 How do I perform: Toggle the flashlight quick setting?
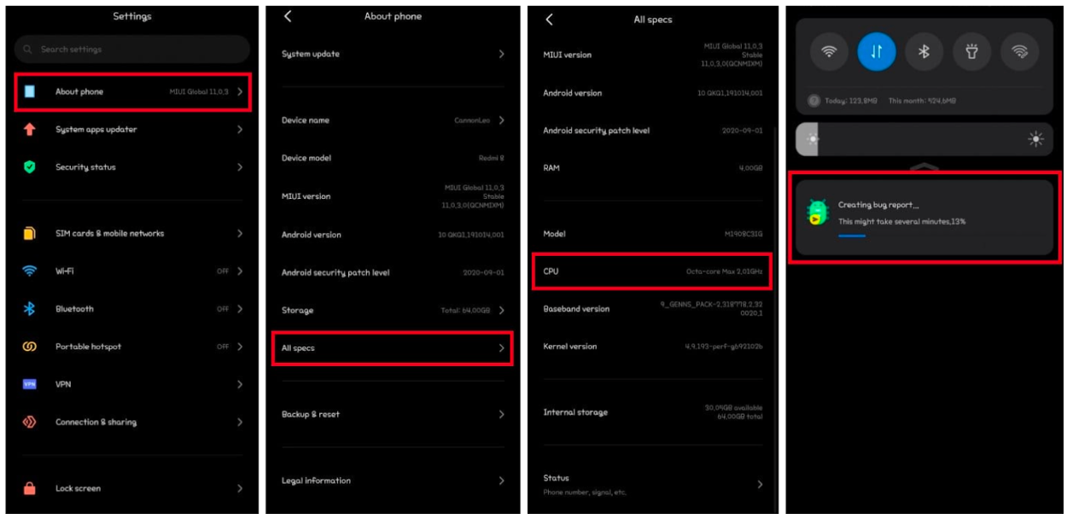(x=971, y=52)
